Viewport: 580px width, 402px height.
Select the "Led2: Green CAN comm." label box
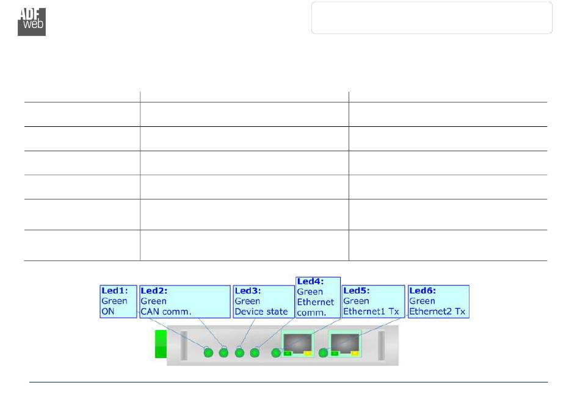pos(185,301)
